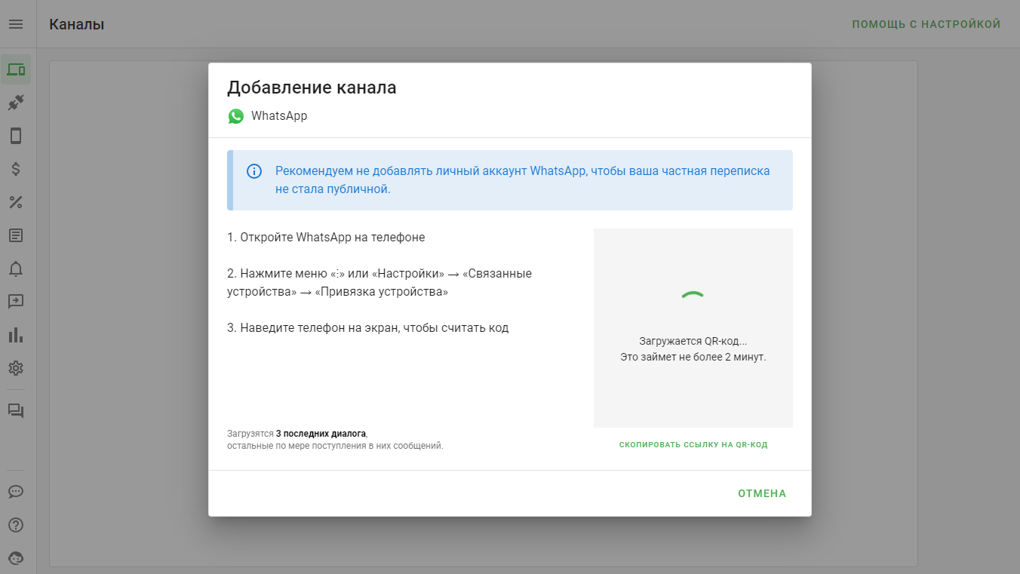Open the speech bubble support chat icon

click(16, 492)
